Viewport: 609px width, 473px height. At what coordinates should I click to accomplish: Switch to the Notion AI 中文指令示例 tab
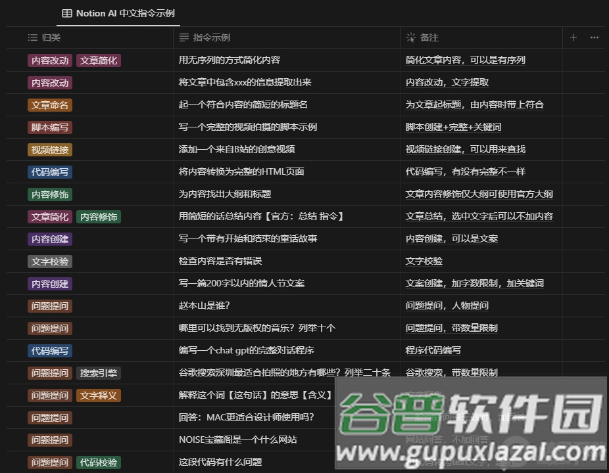(117, 13)
